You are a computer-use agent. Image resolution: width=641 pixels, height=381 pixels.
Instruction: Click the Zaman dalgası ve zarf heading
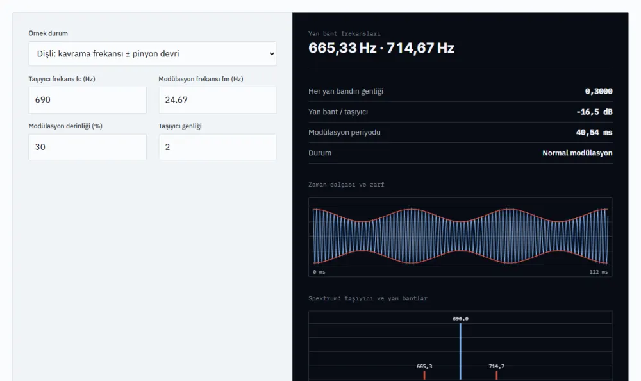pyautogui.click(x=346, y=185)
